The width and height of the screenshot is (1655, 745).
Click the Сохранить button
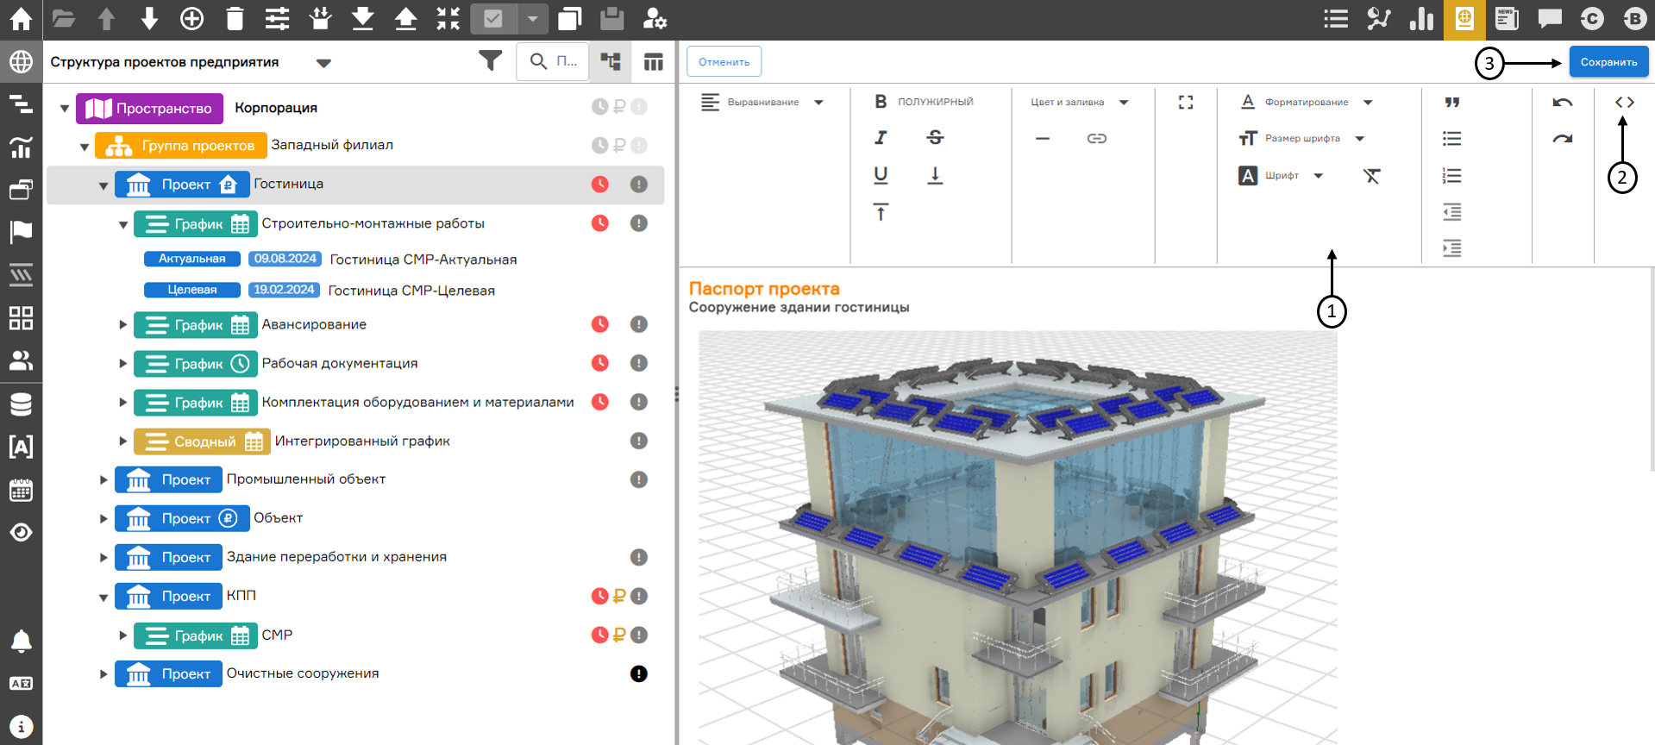click(x=1608, y=62)
